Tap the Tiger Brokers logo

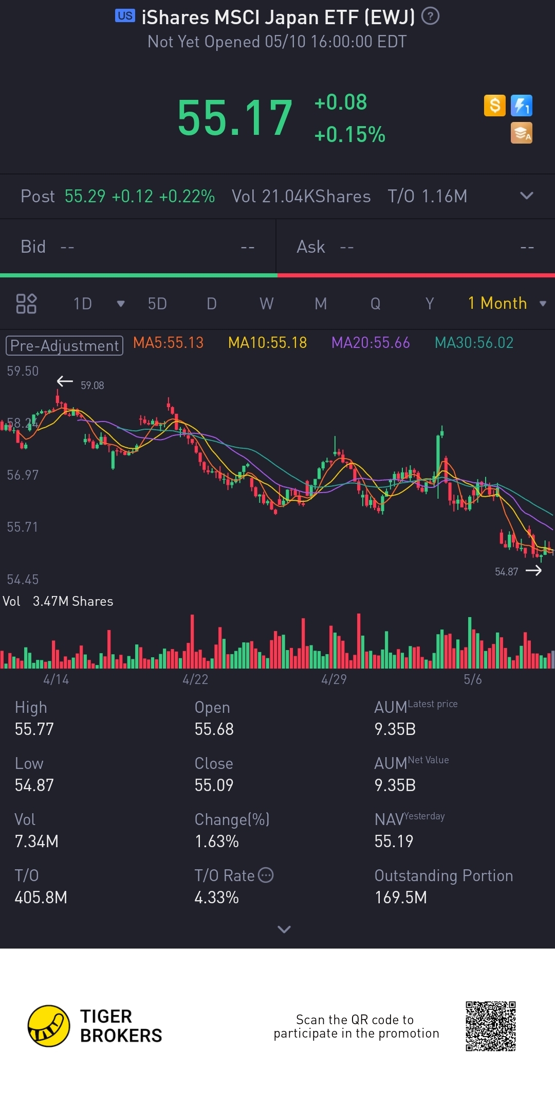[95, 1026]
